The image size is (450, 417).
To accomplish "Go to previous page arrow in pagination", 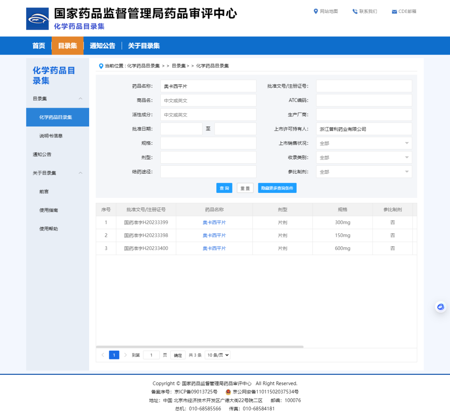I will (x=103, y=355).
